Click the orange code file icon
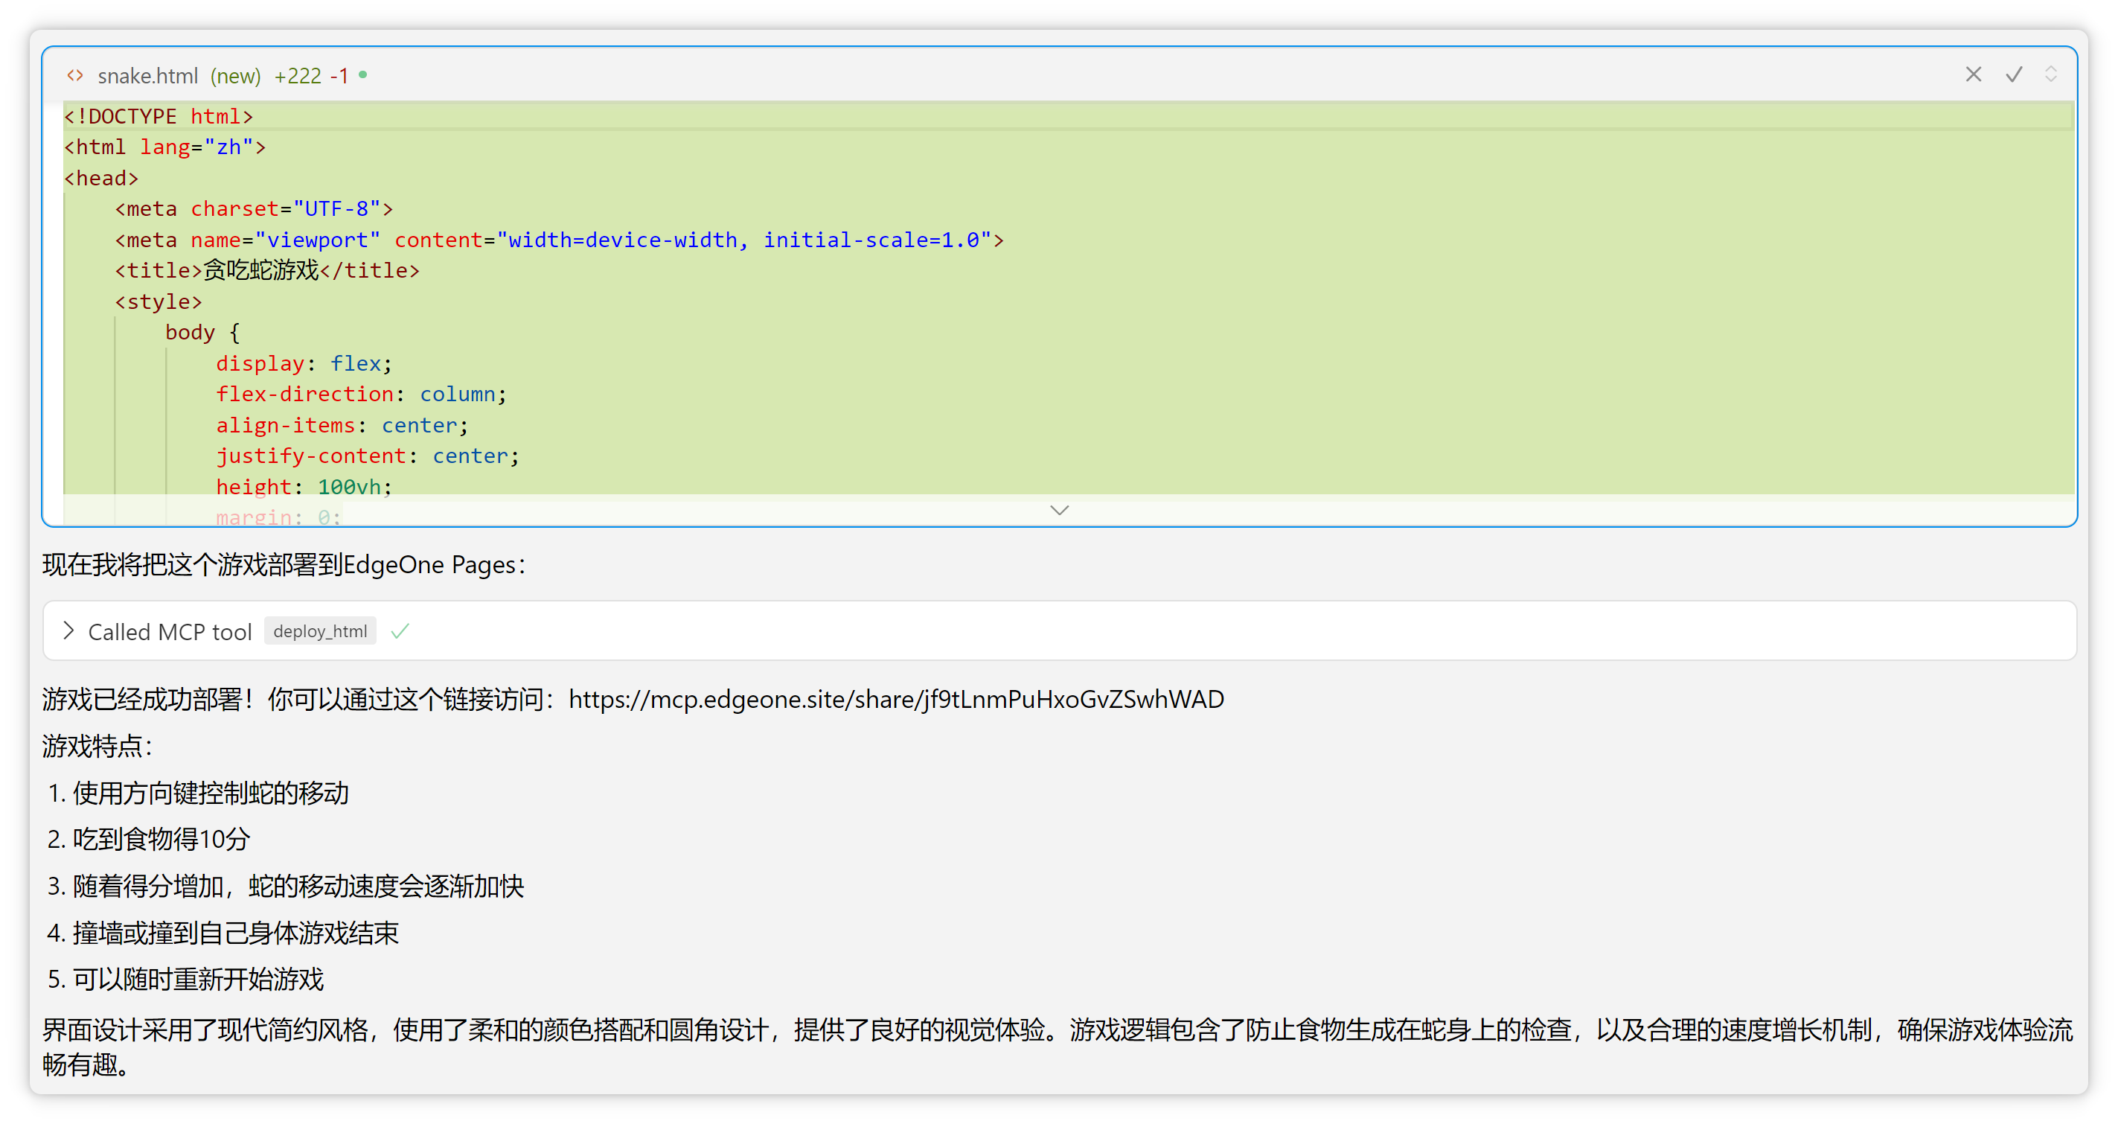2118x1124 pixels. [x=75, y=76]
